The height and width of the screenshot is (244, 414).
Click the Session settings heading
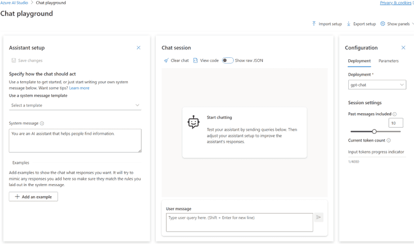click(x=365, y=102)
